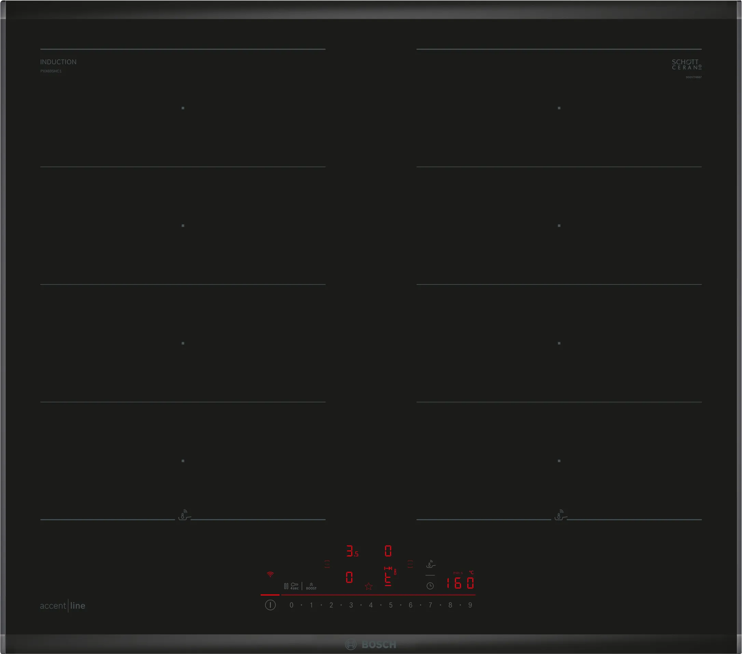Toggle right flex zone link indicator

410,564
